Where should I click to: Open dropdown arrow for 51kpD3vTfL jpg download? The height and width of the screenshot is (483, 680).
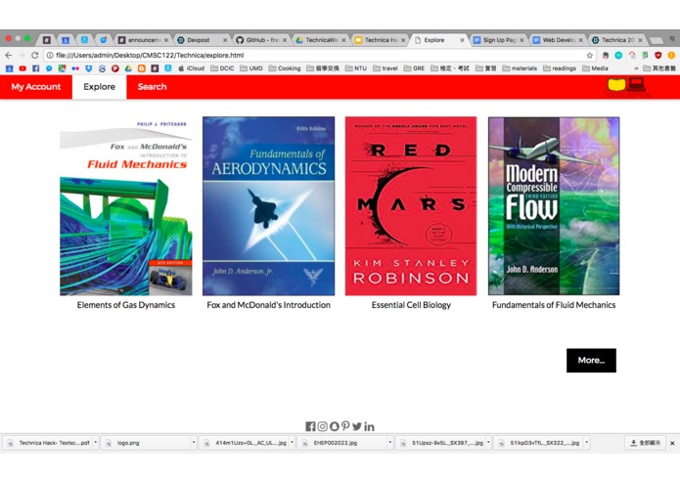(x=586, y=442)
